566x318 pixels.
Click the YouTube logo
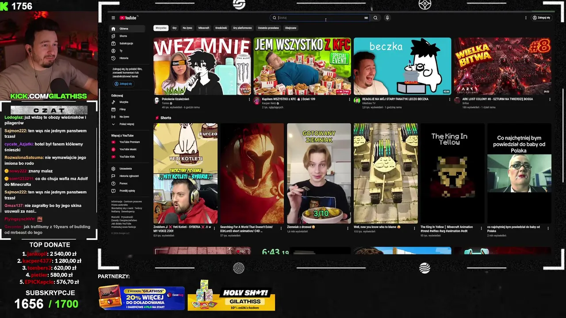click(129, 18)
